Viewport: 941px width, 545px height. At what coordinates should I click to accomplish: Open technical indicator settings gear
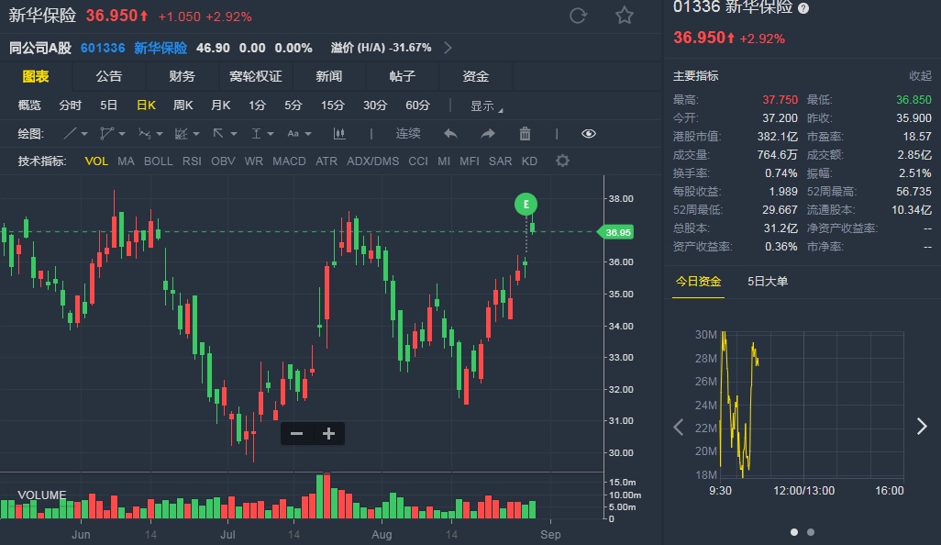pos(562,161)
